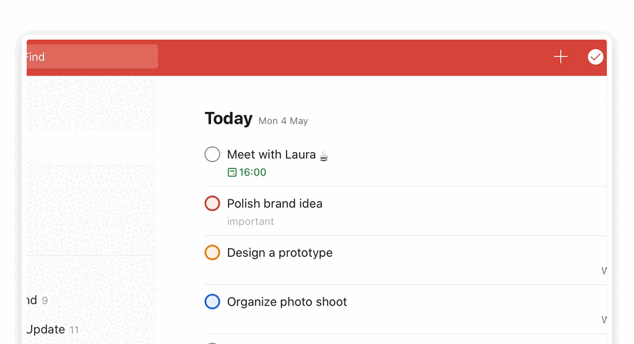Click the plus icon to add task
Viewport: 634px width, 344px height.
560,56
